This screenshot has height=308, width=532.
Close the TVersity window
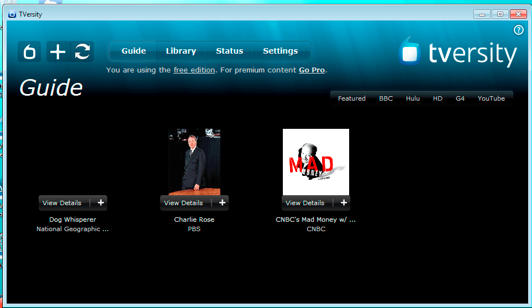(x=518, y=14)
